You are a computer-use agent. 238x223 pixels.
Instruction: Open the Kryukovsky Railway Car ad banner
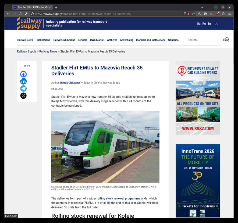coord(198,98)
